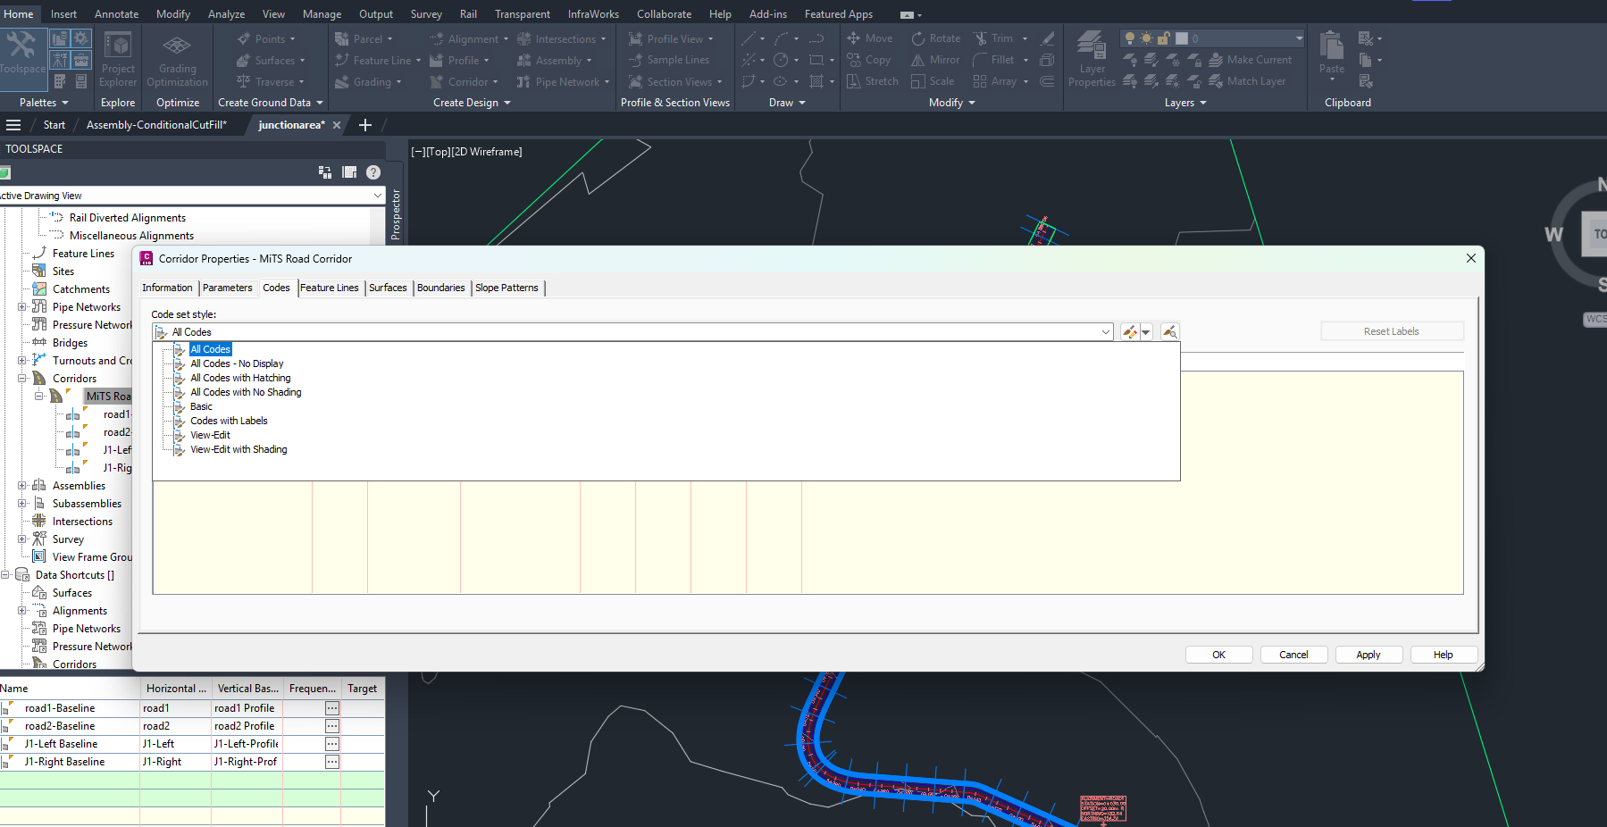Open frequency ellipsis for road1-Baseline
The height and width of the screenshot is (827, 1607).
click(332, 708)
